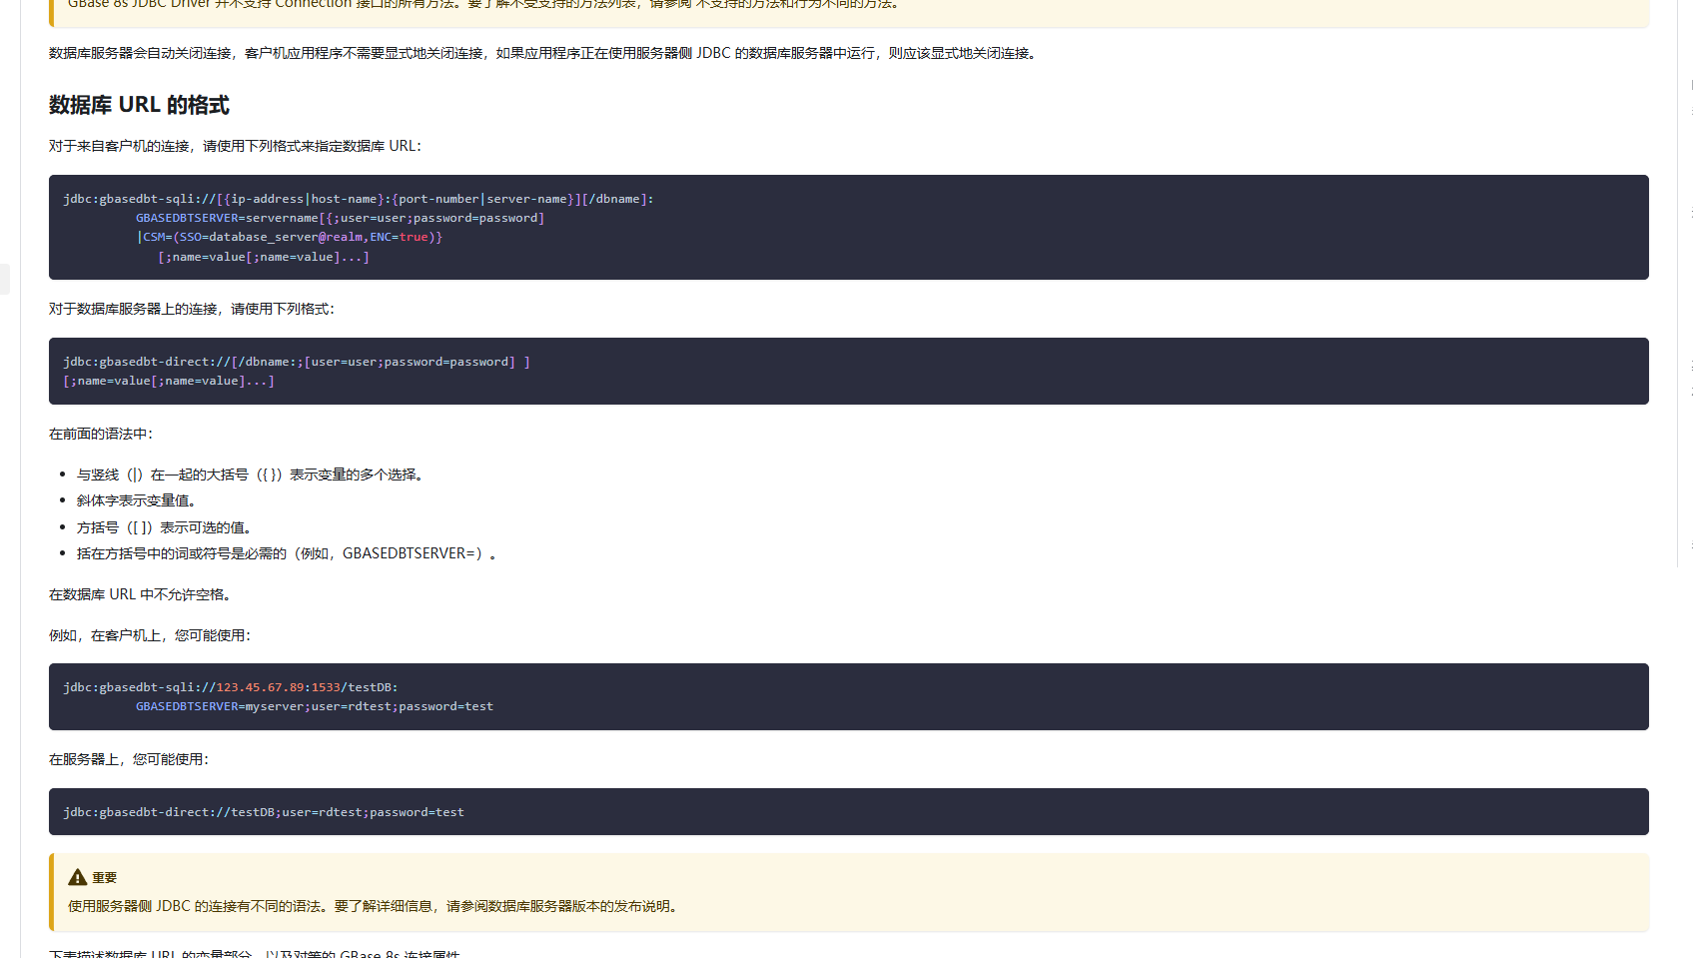Click the code line GBASEDBTSERVER=myserver;user=rdtest
The width and height of the screenshot is (1693, 958).
[x=315, y=706]
